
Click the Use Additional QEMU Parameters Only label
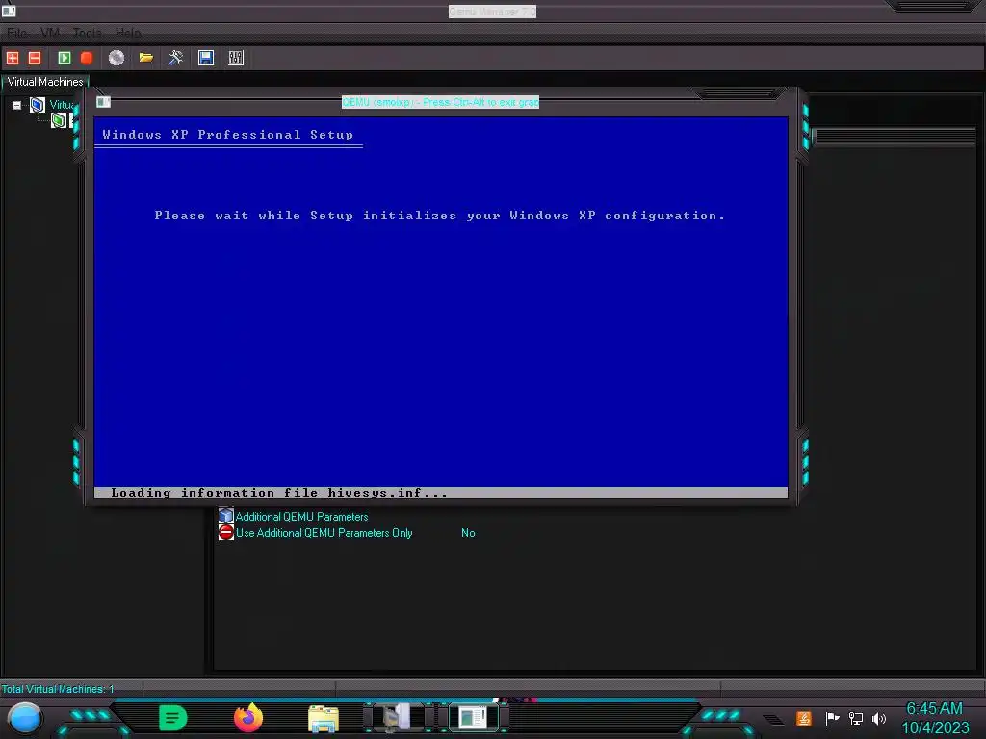coord(324,533)
